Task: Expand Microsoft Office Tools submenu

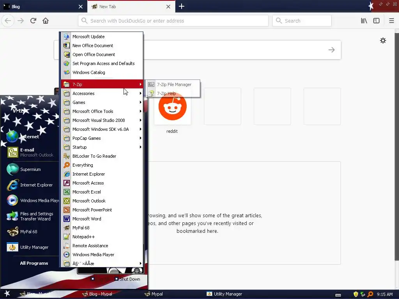Action: coord(102,111)
